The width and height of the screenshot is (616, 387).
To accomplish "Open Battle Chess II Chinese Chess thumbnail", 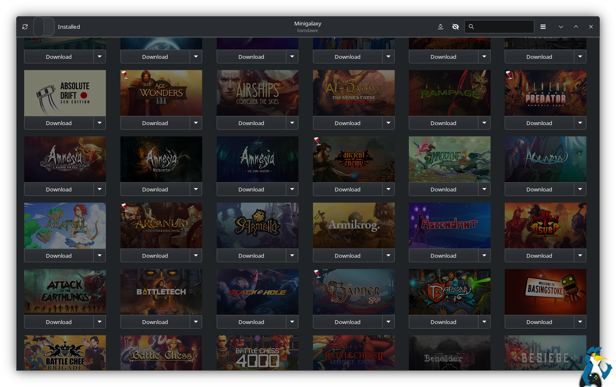I will point(354,353).
